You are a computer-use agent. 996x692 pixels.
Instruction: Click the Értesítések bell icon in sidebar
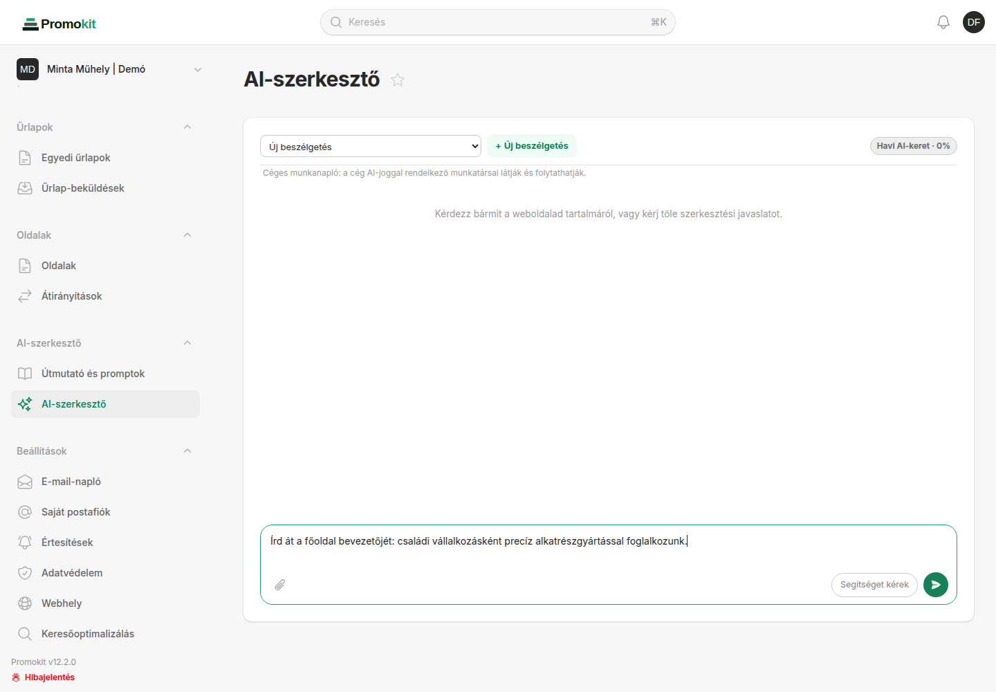coord(25,543)
